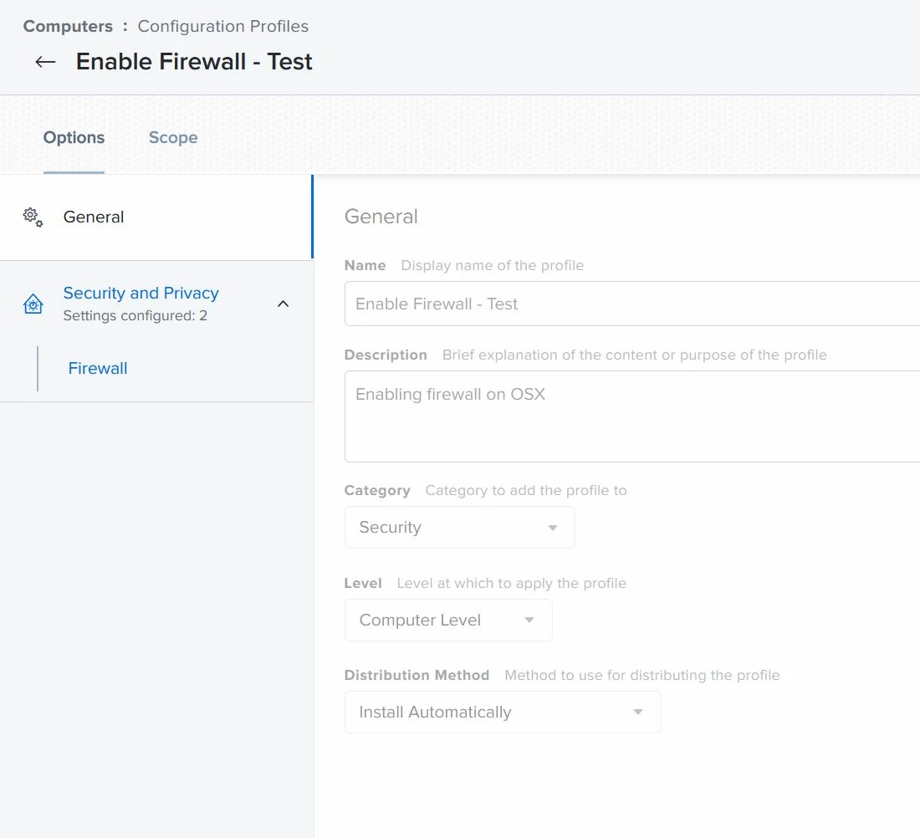920x838 pixels.
Task: Open the Firewall payload settings
Action: click(x=98, y=369)
